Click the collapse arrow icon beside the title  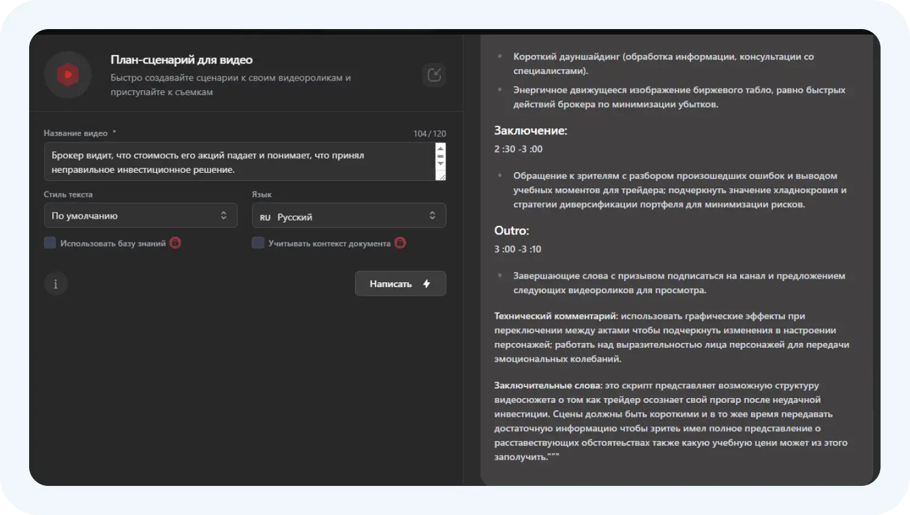pos(434,75)
